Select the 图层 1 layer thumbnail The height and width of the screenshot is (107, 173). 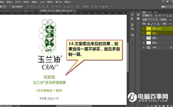(x=149, y=38)
